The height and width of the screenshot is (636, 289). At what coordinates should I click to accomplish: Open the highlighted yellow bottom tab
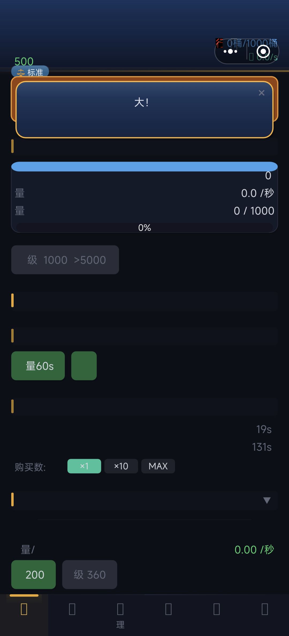click(24, 609)
